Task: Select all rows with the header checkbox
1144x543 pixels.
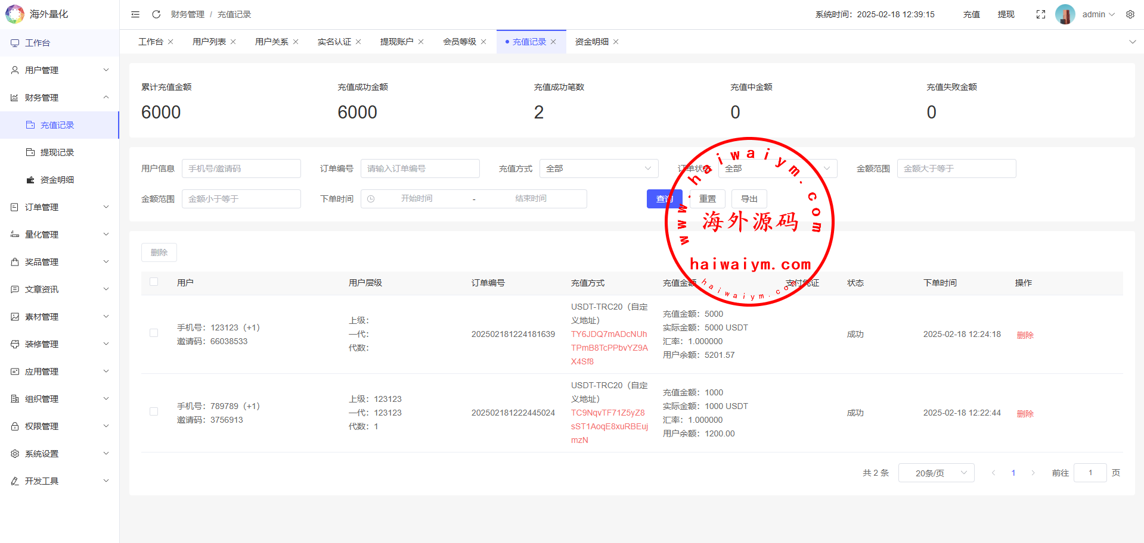Action: click(154, 282)
